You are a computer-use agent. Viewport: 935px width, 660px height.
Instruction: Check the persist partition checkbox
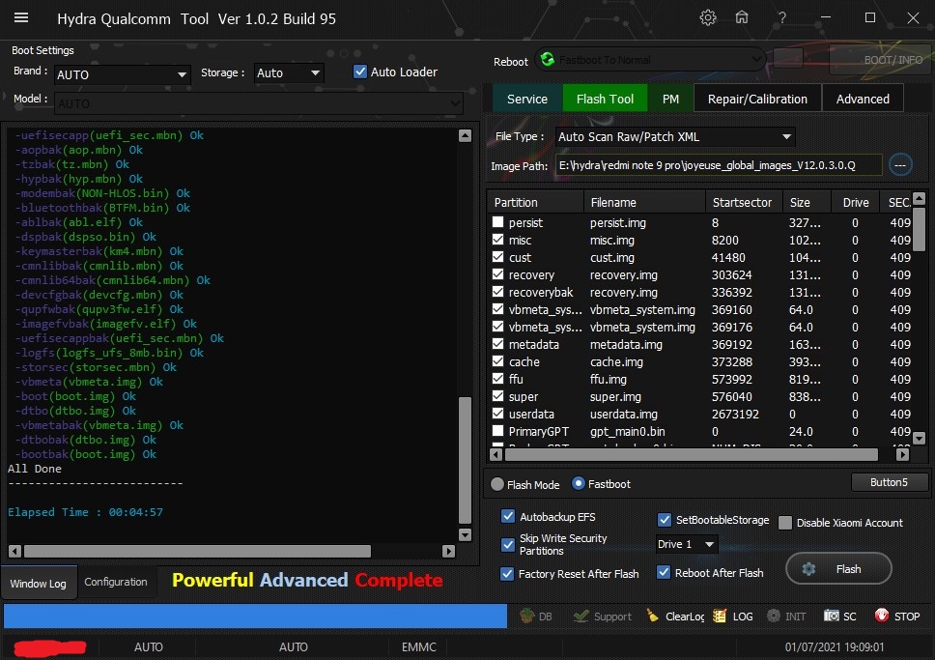(x=497, y=222)
